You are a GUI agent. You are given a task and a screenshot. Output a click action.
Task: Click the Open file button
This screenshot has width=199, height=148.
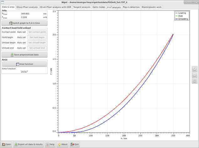(x=7, y=145)
